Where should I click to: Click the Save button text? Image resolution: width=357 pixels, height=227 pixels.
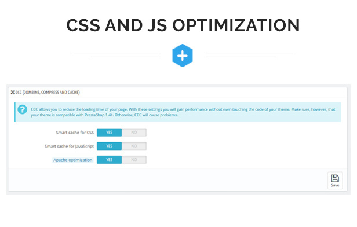pyautogui.click(x=335, y=185)
